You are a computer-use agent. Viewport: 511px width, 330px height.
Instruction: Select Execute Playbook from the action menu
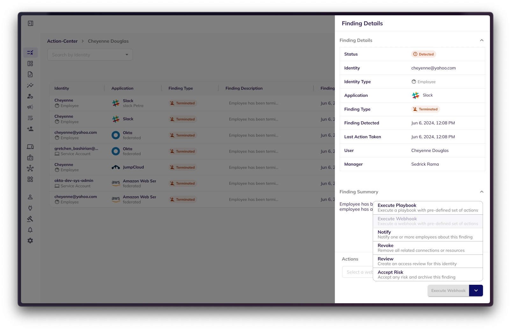(428, 208)
